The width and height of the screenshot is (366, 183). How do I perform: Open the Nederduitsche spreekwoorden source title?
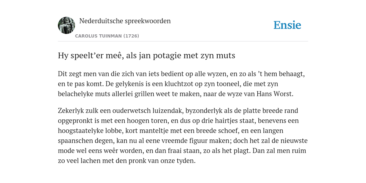click(x=125, y=21)
